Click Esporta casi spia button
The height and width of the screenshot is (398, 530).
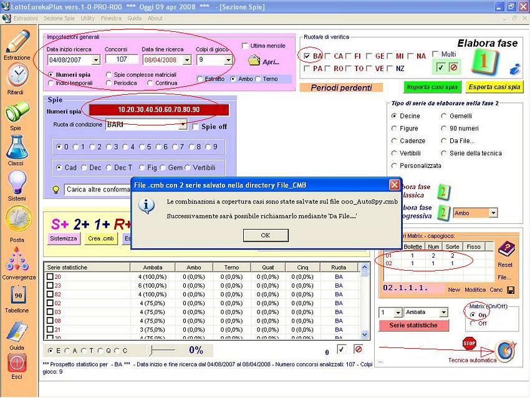point(494,87)
